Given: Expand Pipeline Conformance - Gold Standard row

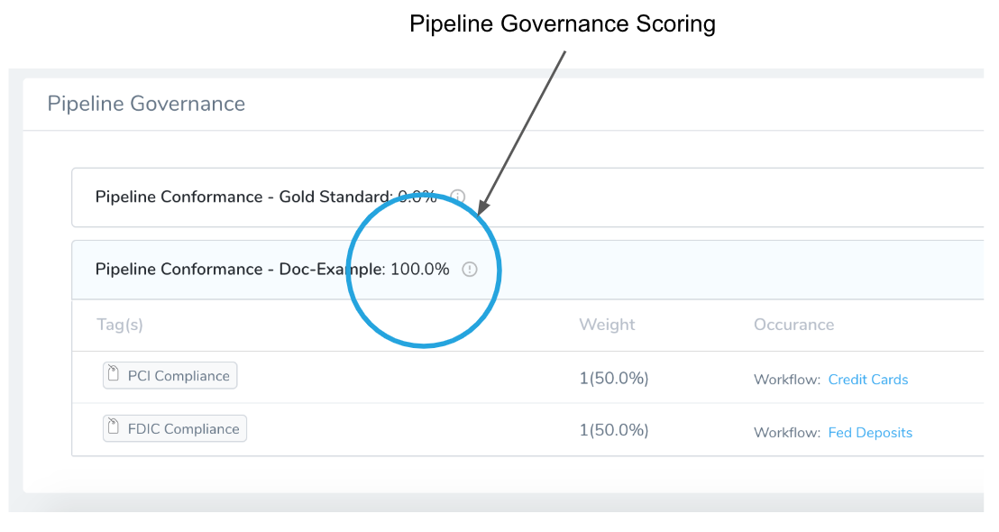Looking at the screenshot, I should 527,197.
